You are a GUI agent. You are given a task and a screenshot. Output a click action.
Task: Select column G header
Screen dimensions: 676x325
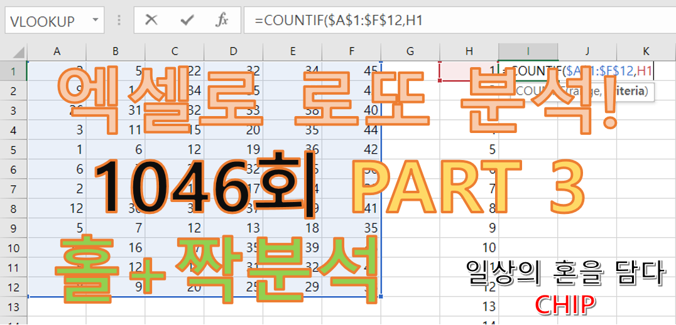[410, 51]
